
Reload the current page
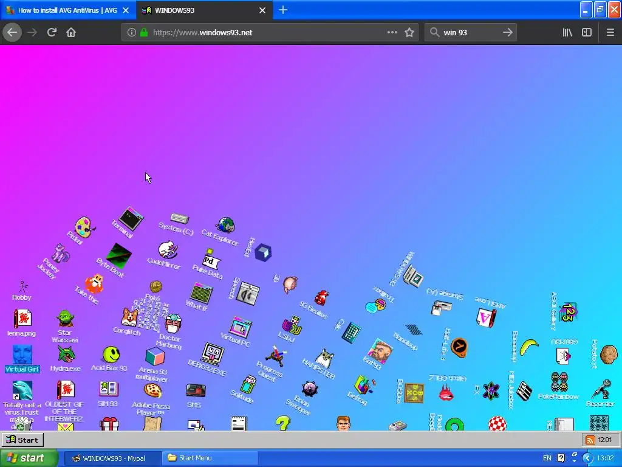tap(52, 32)
